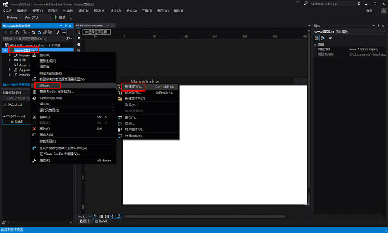Click the gear icon for Set as StartUp Project
This screenshot has width=388, height=233.
pyautogui.click(x=34, y=98)
